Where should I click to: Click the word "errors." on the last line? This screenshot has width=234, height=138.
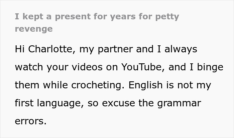30,121
